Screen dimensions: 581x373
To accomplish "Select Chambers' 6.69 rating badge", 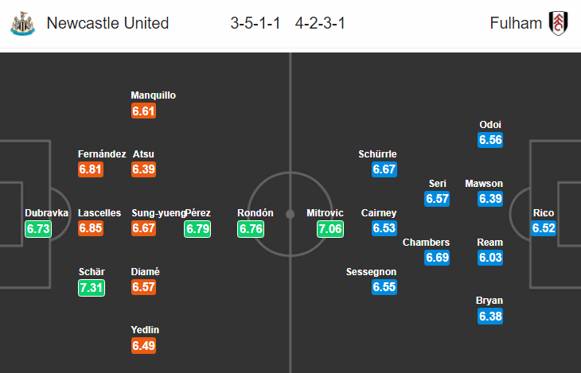I will 437,258.
